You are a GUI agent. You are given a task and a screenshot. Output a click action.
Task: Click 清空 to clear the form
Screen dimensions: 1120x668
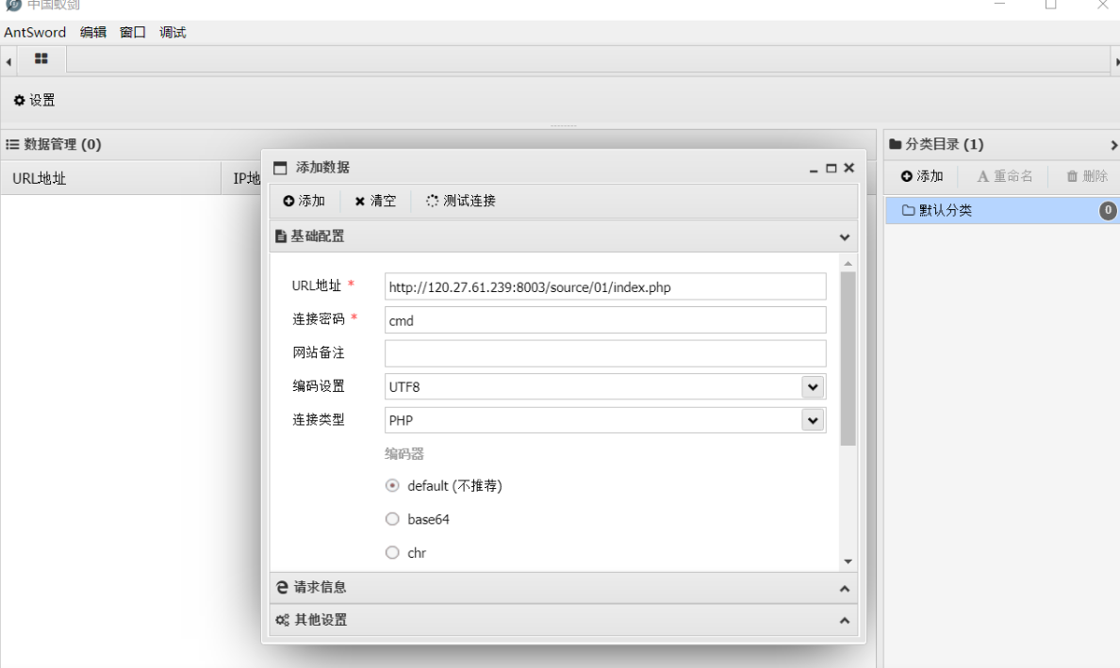pyautogui.click(x=376, y=202)
